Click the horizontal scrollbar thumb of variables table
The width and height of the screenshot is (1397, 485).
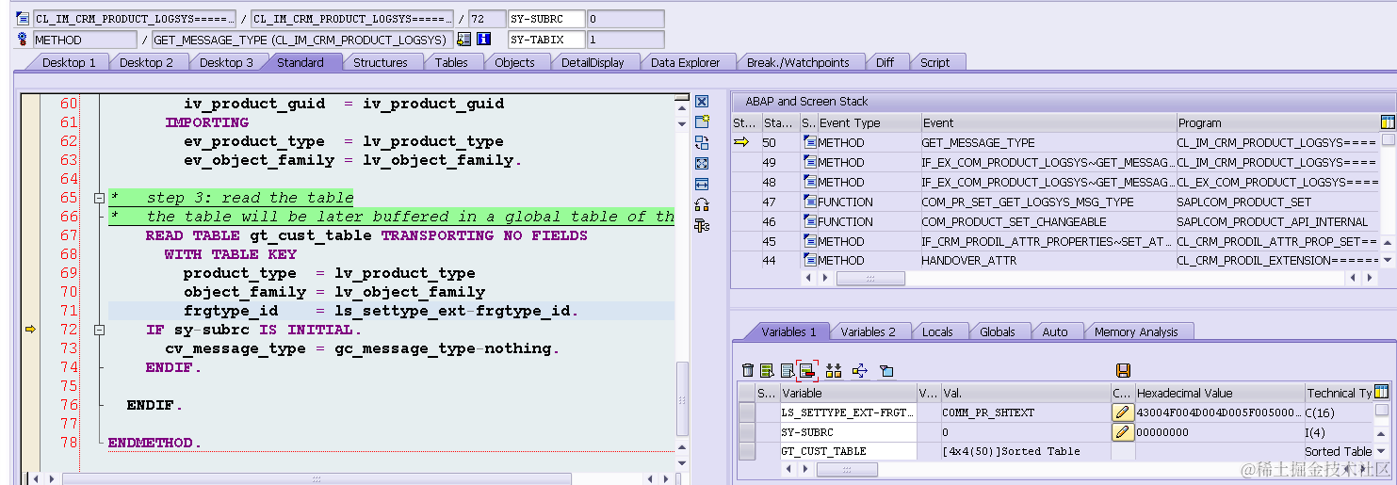(x=847, y=470)
